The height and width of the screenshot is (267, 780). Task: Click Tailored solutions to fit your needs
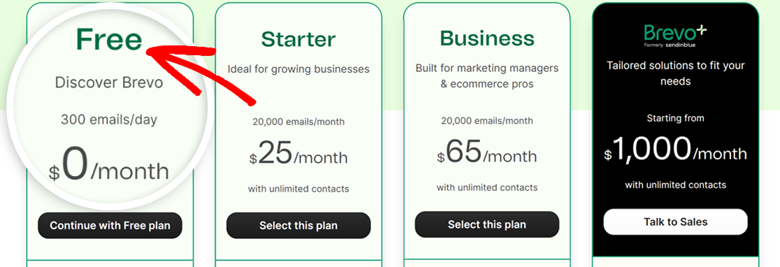[x=676, y=73]
